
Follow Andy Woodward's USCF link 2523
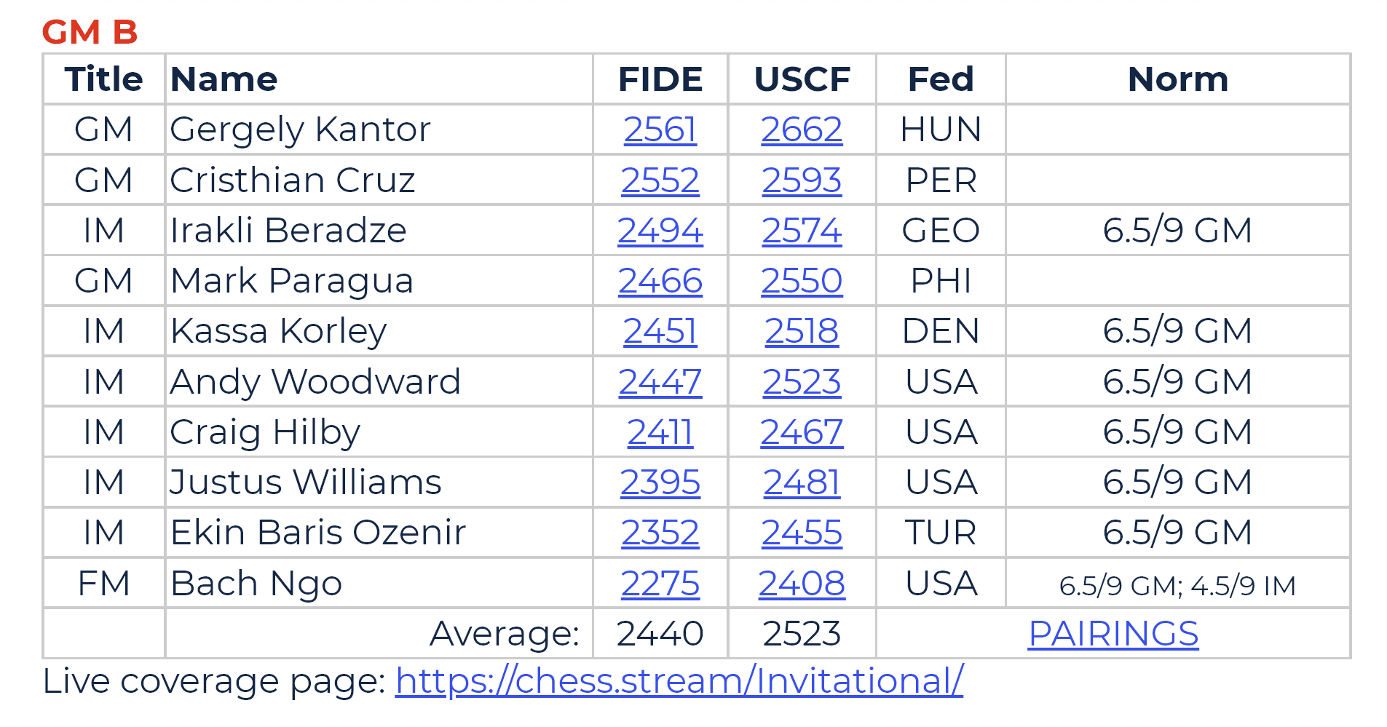pos(802,381)
